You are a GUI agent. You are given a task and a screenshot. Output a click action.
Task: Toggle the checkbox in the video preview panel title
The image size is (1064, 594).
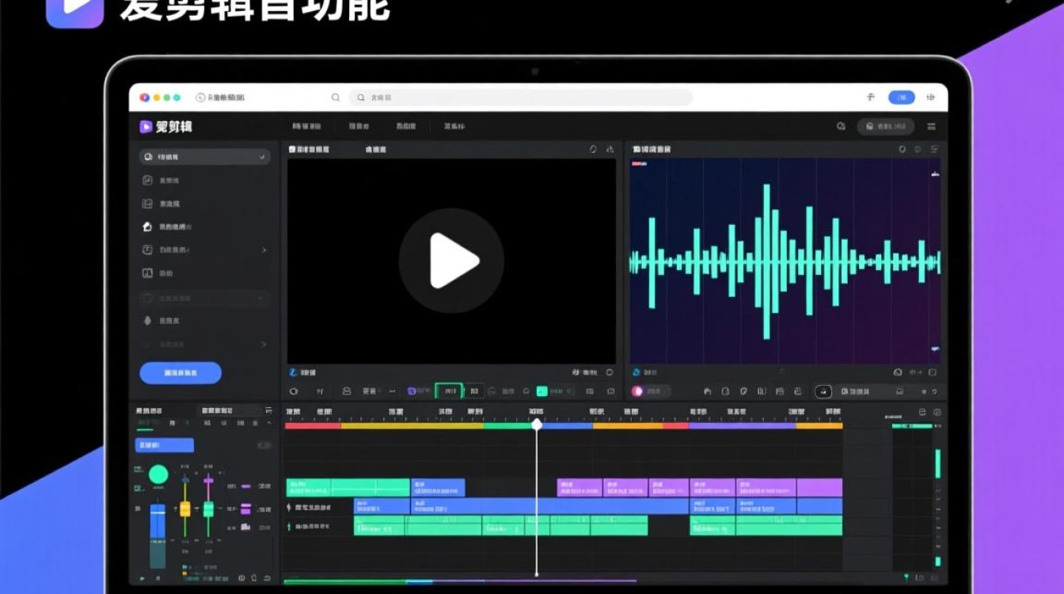click(291, 149)
